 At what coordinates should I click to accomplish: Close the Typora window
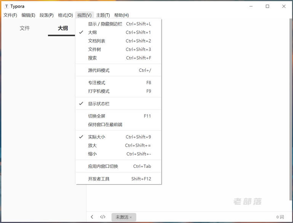click(x=284, y=6)
